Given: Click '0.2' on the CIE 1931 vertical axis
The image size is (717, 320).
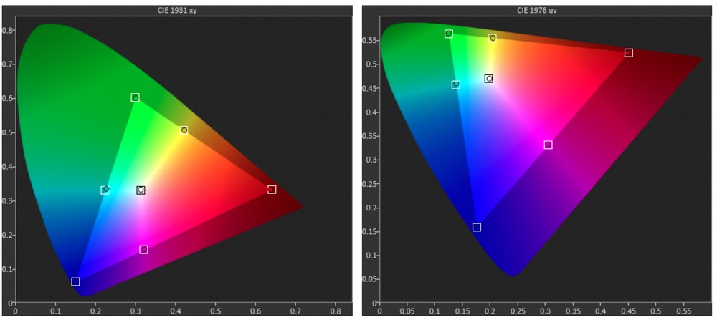Looking at the screenshot, I should coord(9,235).
